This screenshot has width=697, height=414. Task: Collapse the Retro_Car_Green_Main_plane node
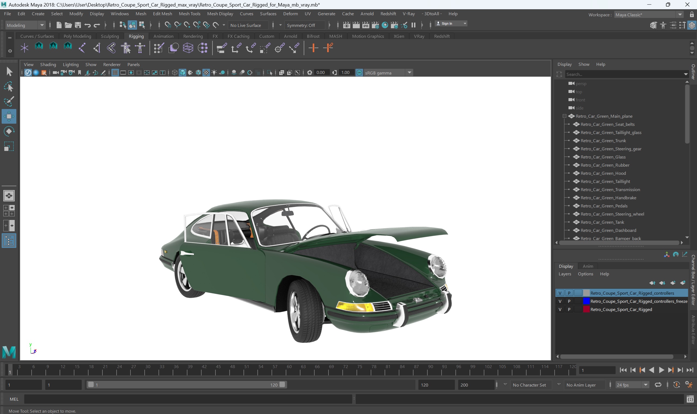pos(564,116)
